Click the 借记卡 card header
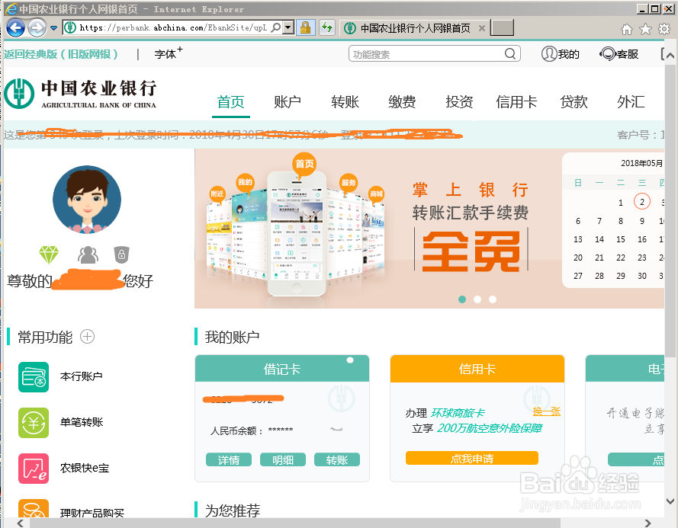The width and height of the screenshot is (678, 528). click(x=282, y=369)
